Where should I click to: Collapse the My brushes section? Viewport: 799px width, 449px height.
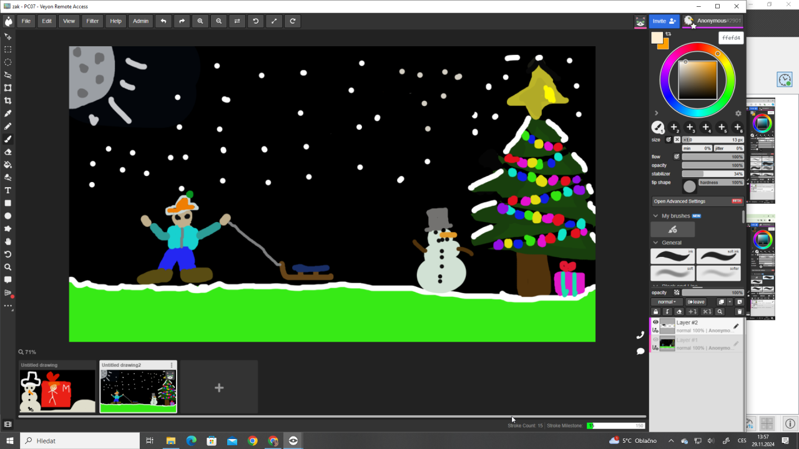(655, 216)
